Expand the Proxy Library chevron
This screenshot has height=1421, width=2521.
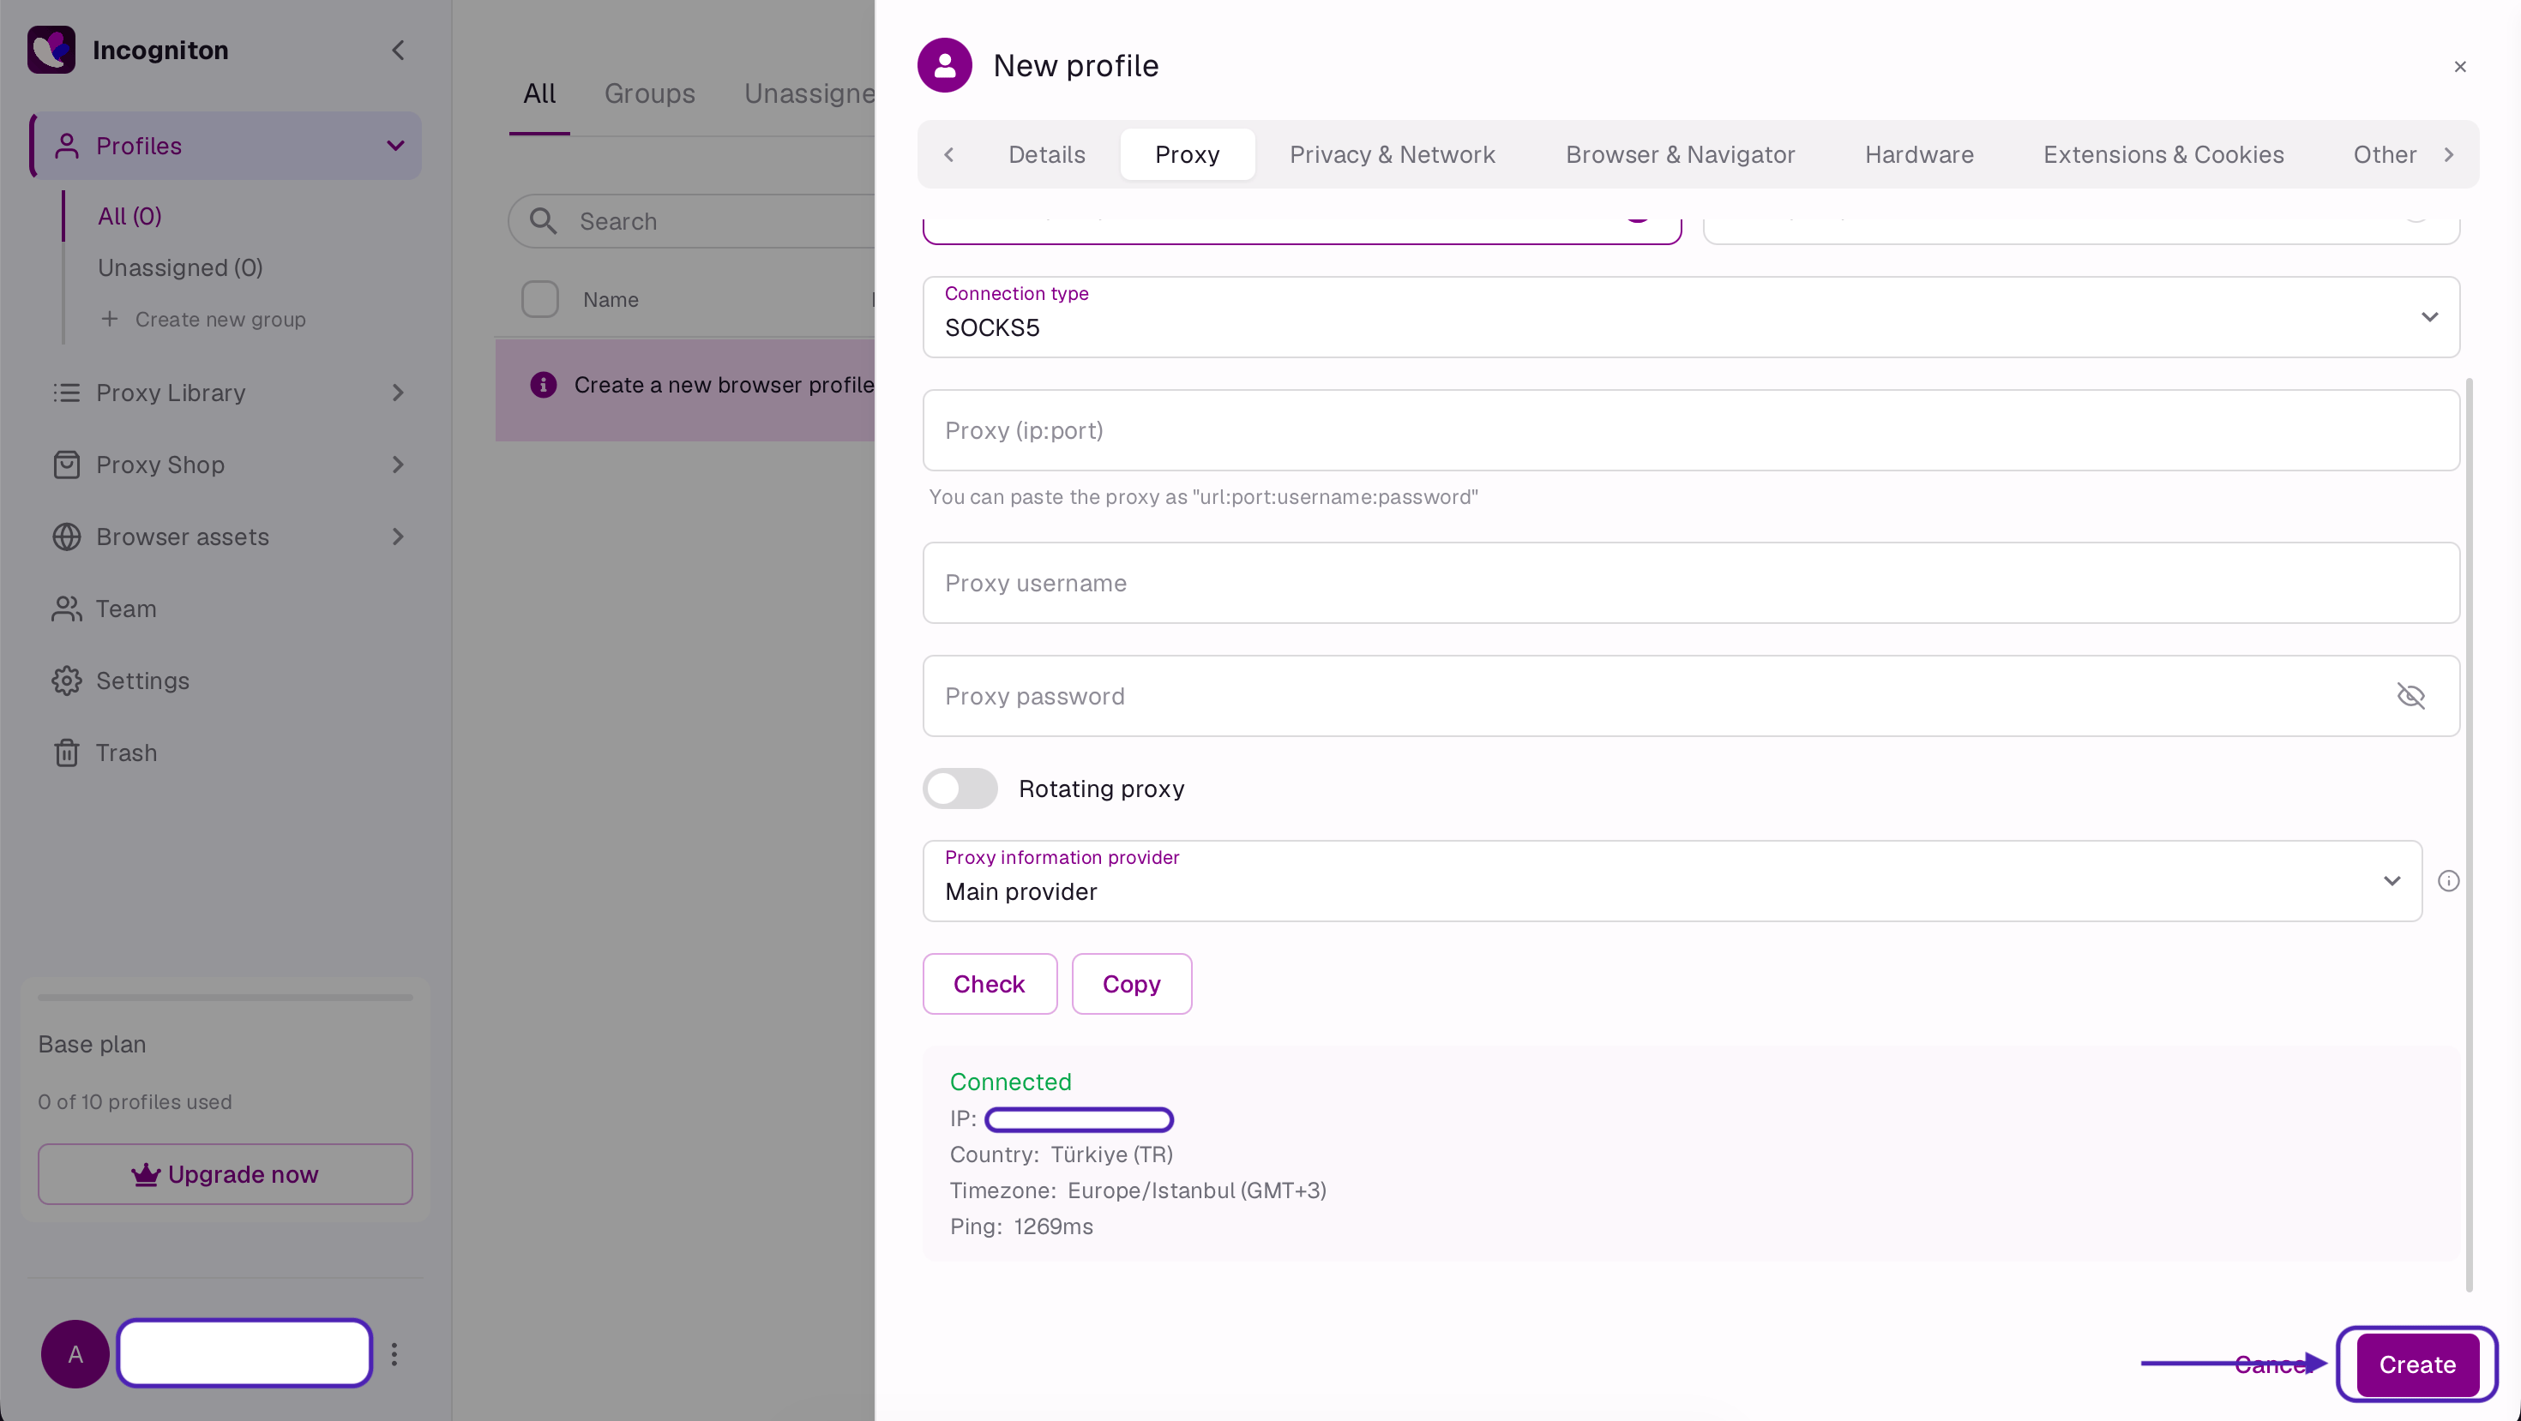pyautogui.click(x=397, y=393)
